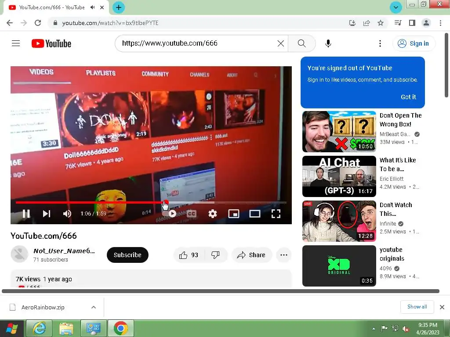Click the vertical page scrollbar
The height and width of the screenshot is (337, 450).
pyautogui.click(x=446, y=65)
